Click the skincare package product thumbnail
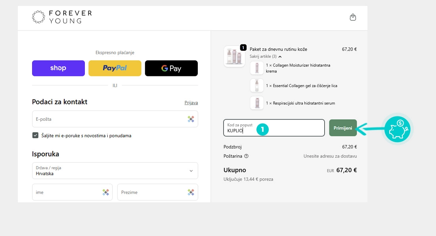The height and width of the screenshot is (236, 436). coord(234,57)
